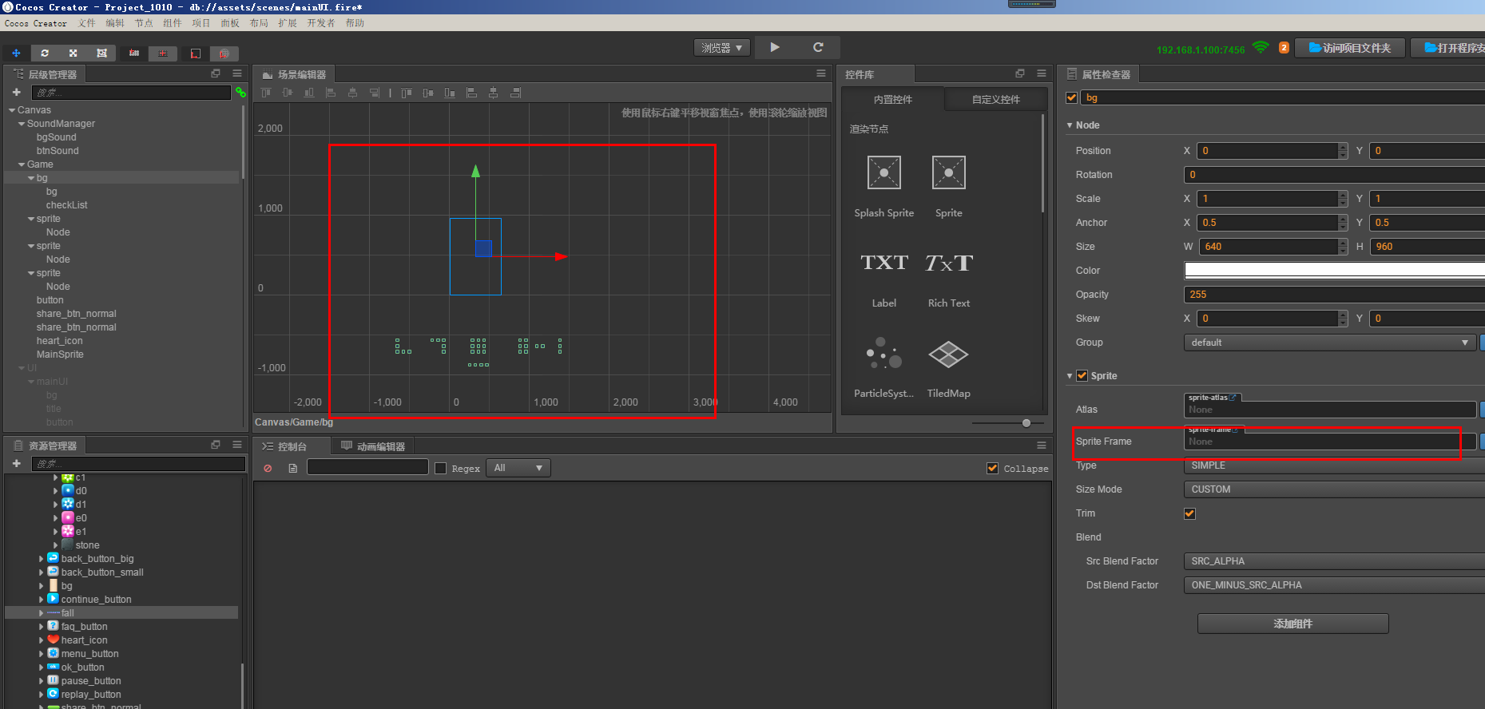The width and height of the screenshot is (1485, 709).
Task: Select MainSprite node in hierarchy
Action: point(60,354)
